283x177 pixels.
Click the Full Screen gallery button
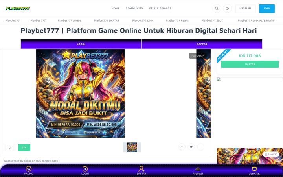coord(198,56)
